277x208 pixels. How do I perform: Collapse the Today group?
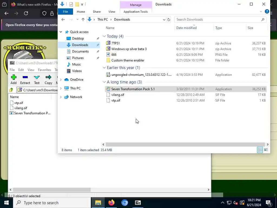(104, 36)
